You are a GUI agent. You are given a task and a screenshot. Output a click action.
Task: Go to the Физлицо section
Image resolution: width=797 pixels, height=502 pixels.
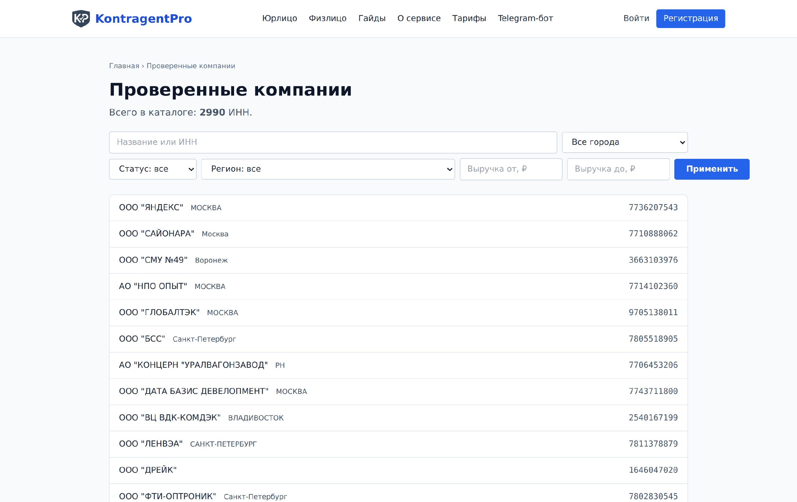(327, 18)
